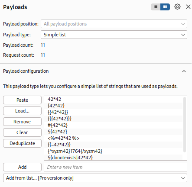
Task: Switch to the left-side panel layout icon
Action: (x=156, y=7)
